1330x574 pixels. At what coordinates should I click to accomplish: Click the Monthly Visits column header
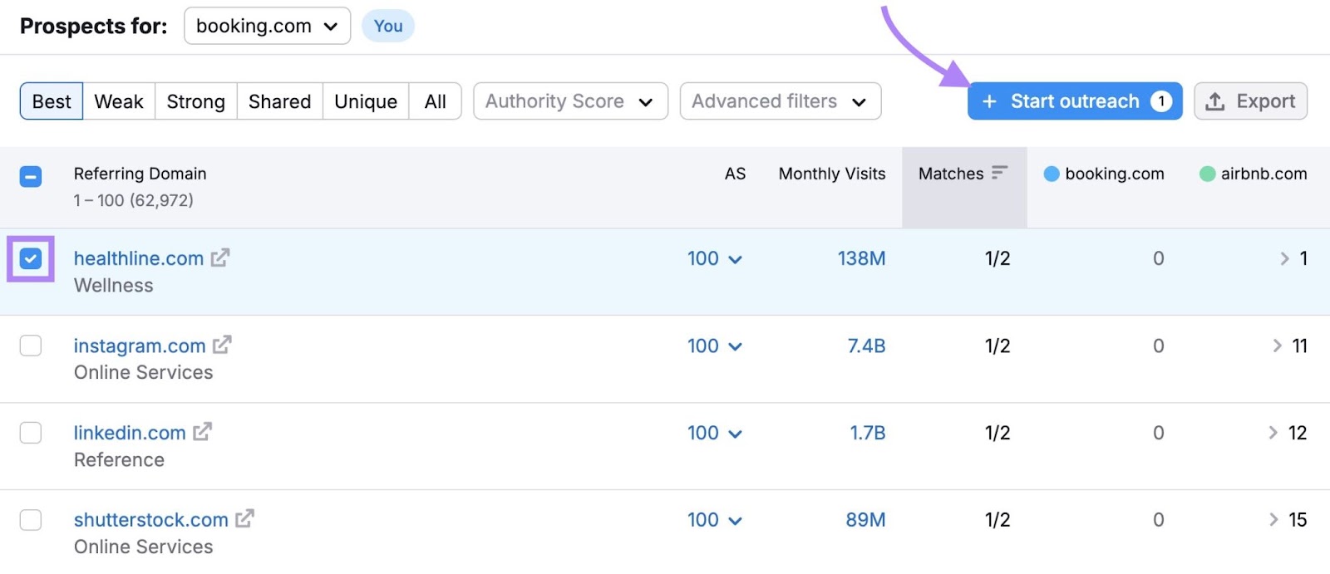point(831,174)
